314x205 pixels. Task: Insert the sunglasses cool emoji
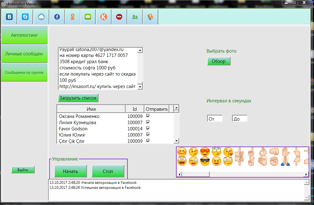click(205, 161)
